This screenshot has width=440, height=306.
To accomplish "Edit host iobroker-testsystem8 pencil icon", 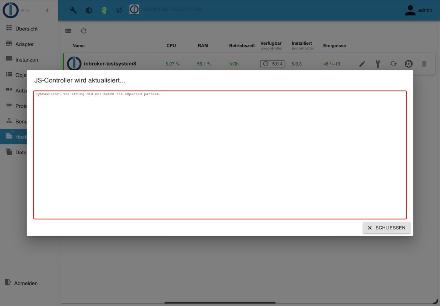I will [x=362, y=64].
